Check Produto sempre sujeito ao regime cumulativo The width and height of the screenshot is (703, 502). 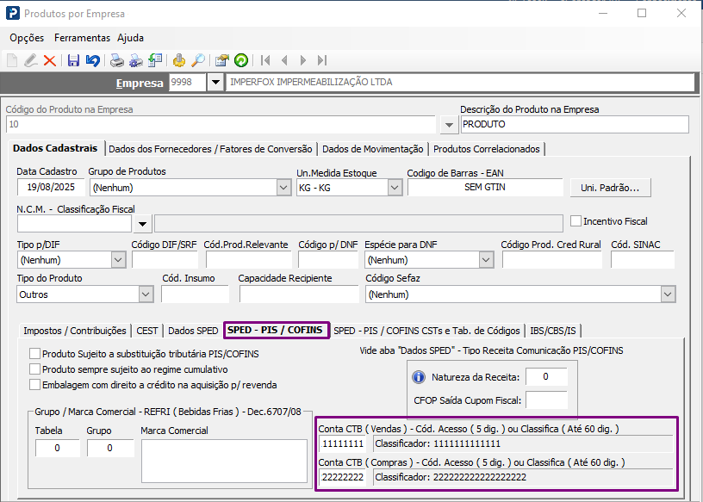[x=35, y=369]
